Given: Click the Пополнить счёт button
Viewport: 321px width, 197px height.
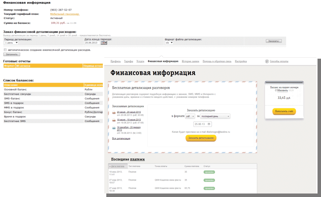Looking at the screenshot, I should pyautogui.click(x=284, y=111).
